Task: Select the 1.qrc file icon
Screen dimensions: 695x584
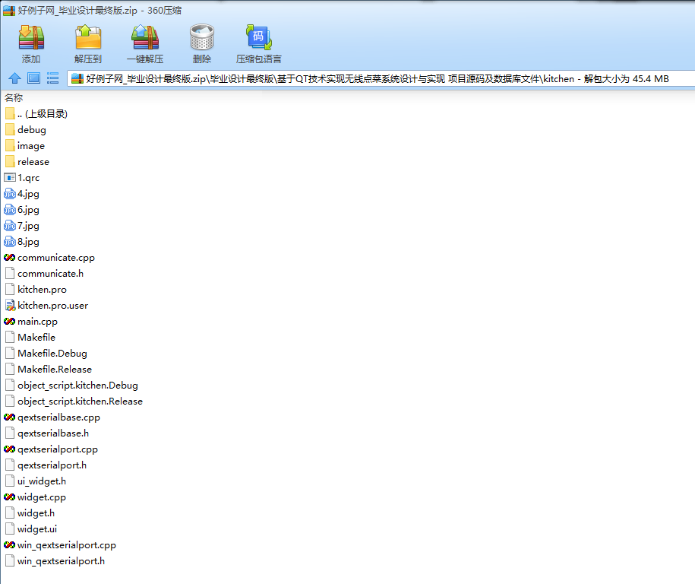Action: (x=10, y=177)
